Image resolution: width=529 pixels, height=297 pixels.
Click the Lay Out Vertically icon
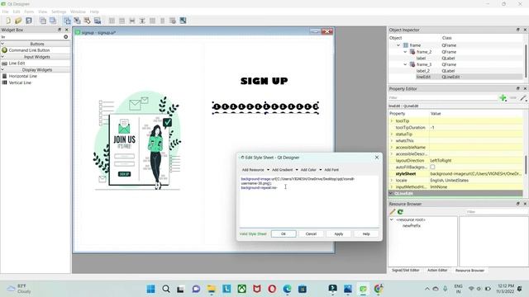[122, 21]
